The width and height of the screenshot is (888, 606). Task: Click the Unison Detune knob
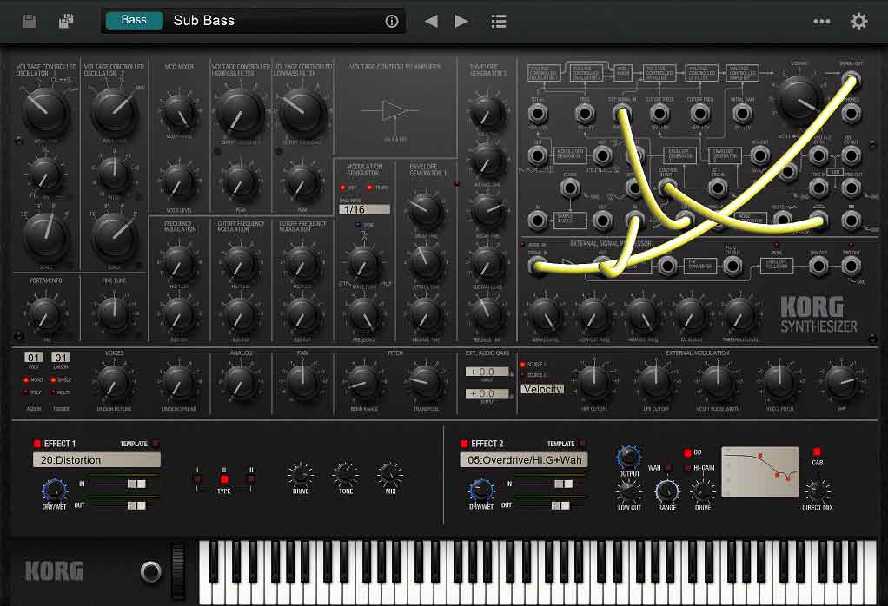pos(114,383)
